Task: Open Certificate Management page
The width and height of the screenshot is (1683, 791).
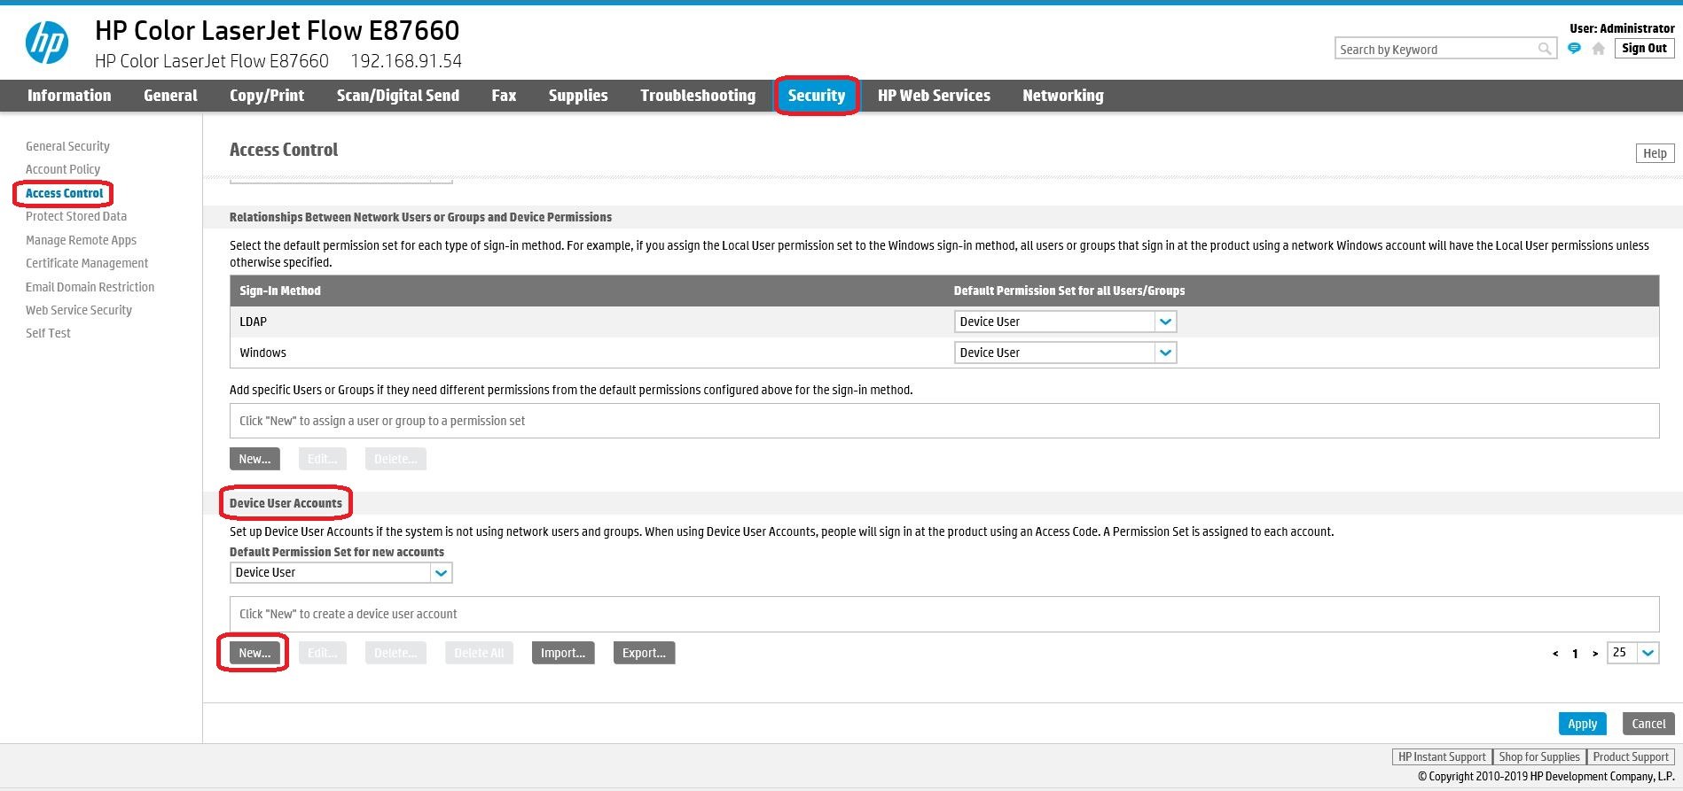Action: click(x=87, y=263)
